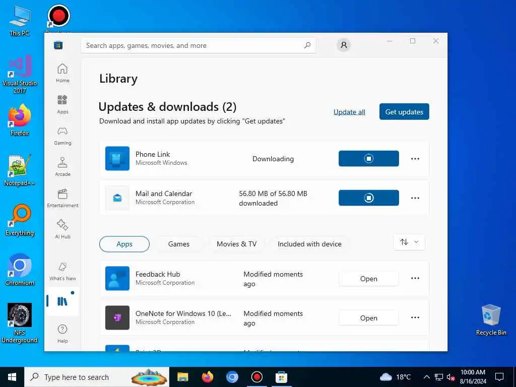Open OneNote for Windows 10
This screenshot has height=387, width=516.
(x=368, y=318)
